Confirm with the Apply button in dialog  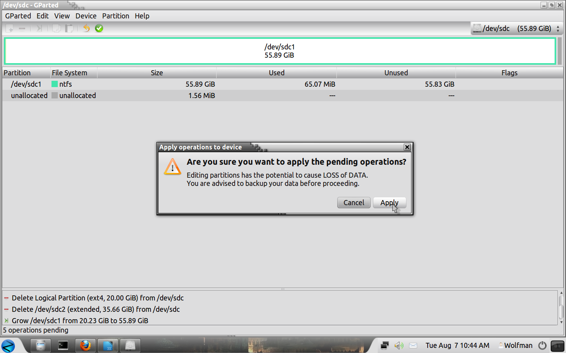pos(389,203)
